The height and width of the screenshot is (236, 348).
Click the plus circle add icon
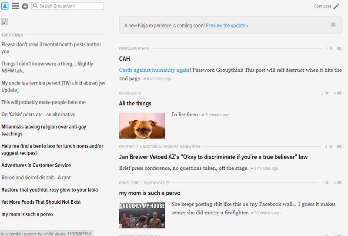pyautogui.click(x=25, y=6)
